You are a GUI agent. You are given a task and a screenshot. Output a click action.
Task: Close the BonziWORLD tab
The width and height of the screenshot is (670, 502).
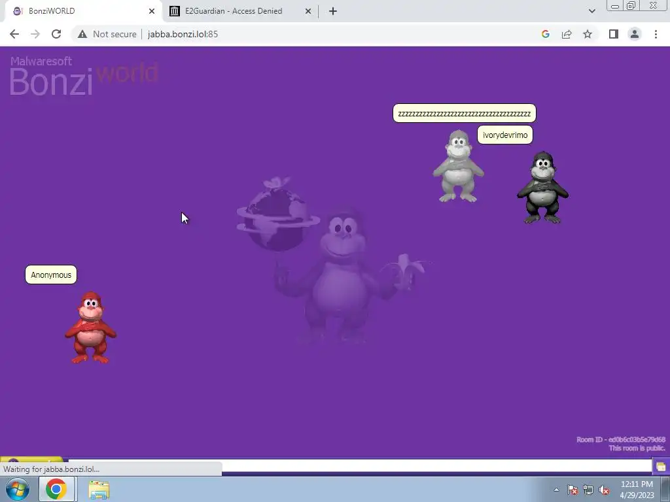[152, 11]
